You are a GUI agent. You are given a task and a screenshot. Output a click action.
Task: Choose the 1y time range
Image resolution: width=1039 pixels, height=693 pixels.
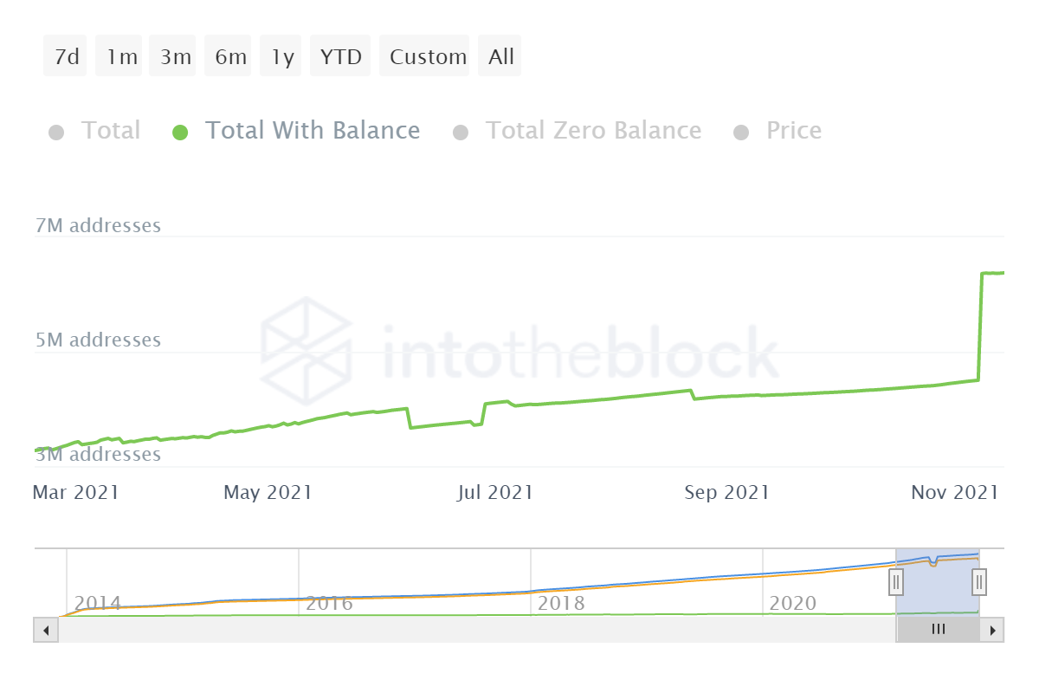click(282, 57)
